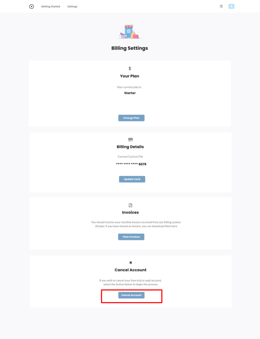Click the dollar sign icon above Your Plan

pos(130,68)
